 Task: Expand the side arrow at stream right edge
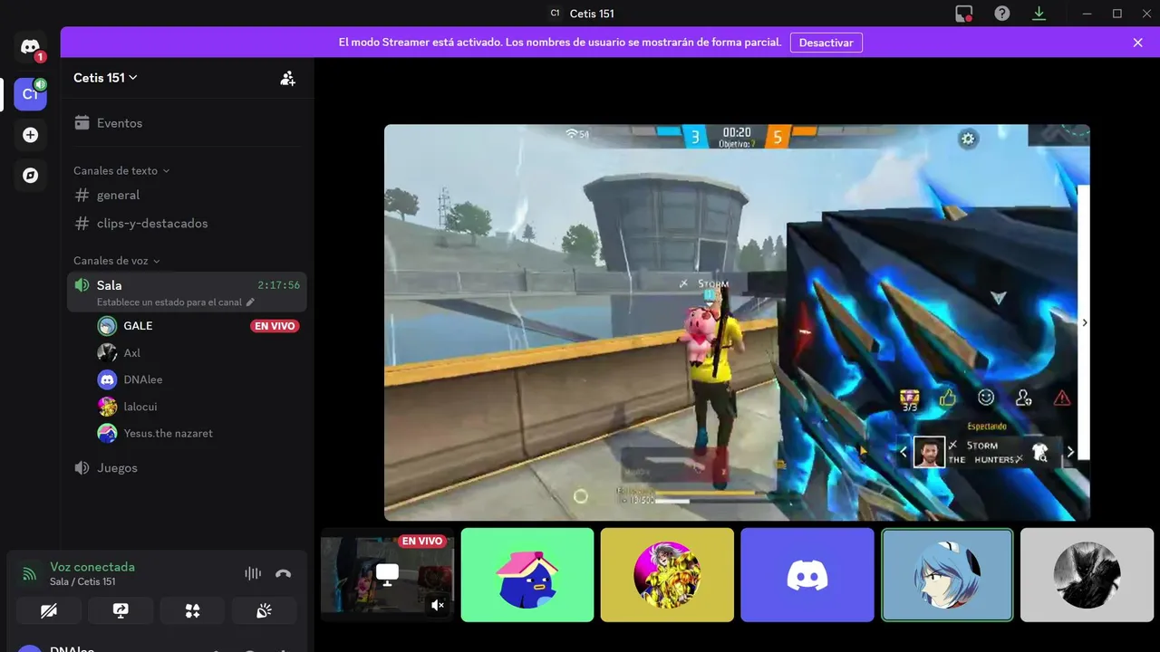[1085, 322]
